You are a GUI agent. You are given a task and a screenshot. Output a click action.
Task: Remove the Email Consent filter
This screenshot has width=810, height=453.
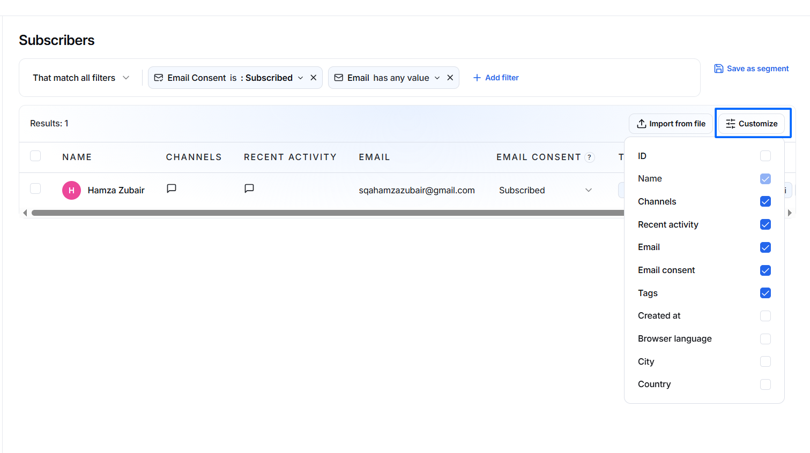coord(314,78)
